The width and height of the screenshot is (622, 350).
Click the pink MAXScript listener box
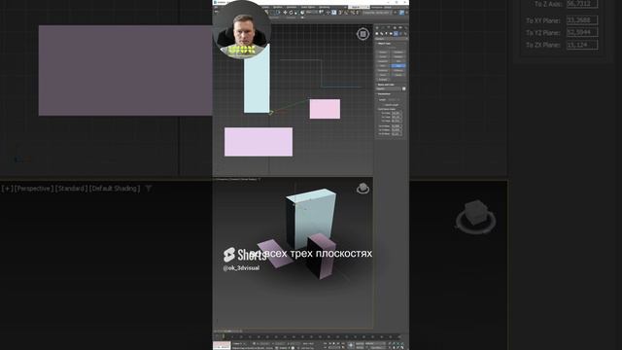222,345
